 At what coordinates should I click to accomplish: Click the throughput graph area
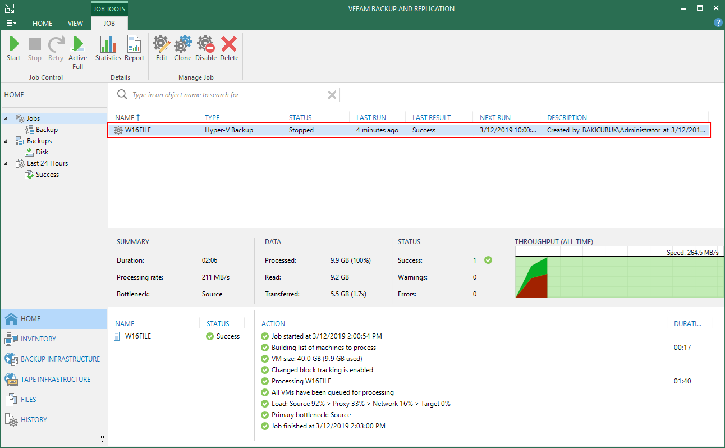[620, 272]
